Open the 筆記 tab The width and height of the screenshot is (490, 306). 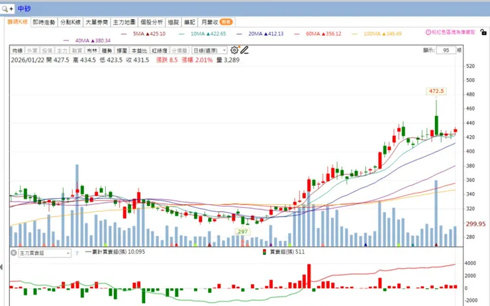(x=189, y=23)
